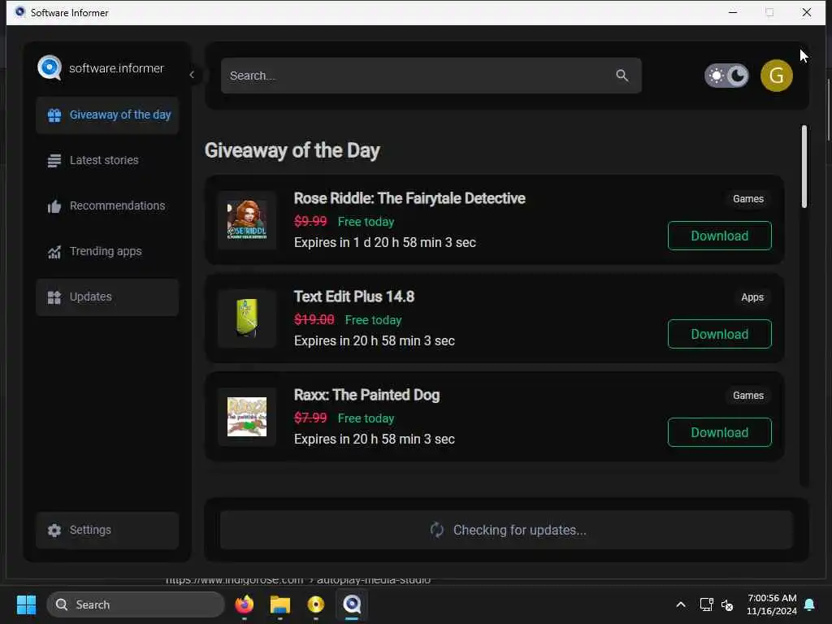Click the grid icon next to Updates

(x=54, y=297)
